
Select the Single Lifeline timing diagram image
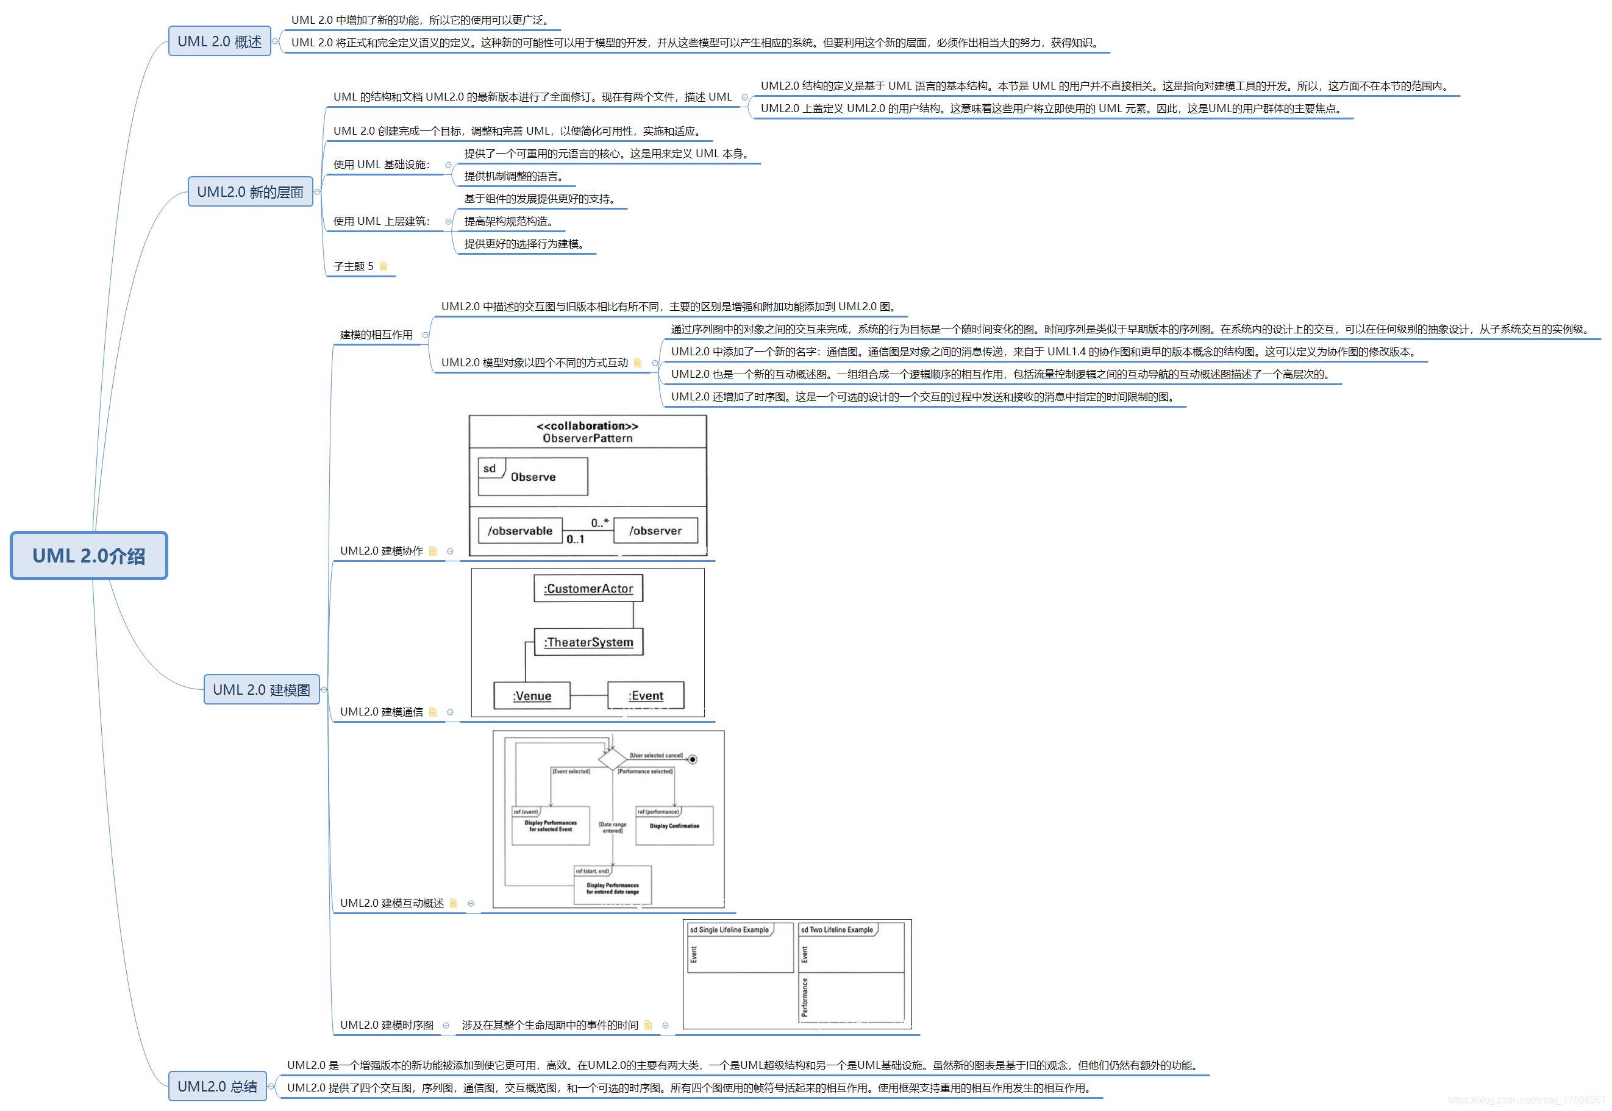[797, 974]
